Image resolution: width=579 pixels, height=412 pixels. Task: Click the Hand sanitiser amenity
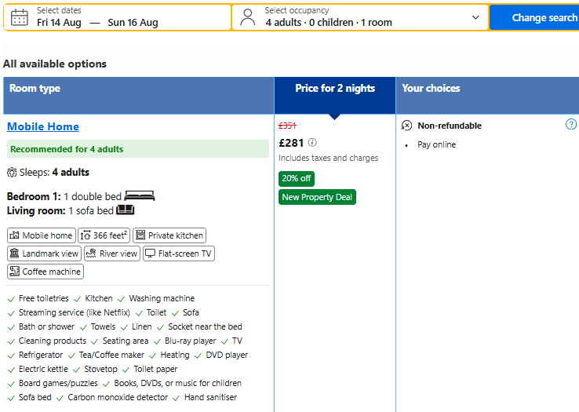210,397
